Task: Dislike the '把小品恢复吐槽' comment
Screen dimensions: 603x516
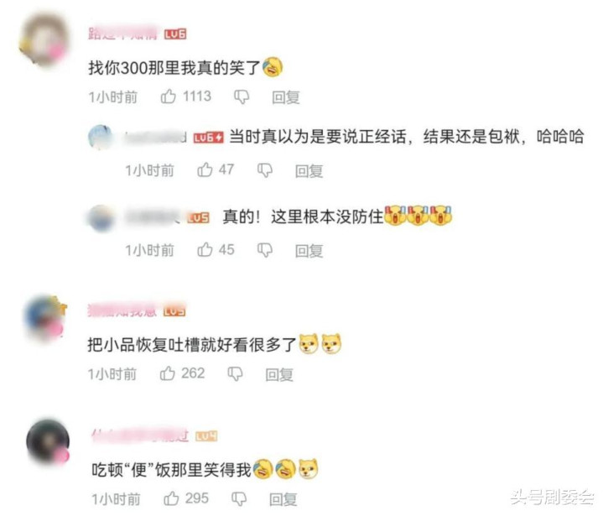Action: [x=235, y=373]
